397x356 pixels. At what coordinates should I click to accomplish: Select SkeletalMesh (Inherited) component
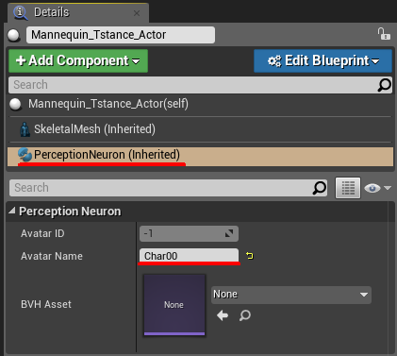click(x=200, y=129)
